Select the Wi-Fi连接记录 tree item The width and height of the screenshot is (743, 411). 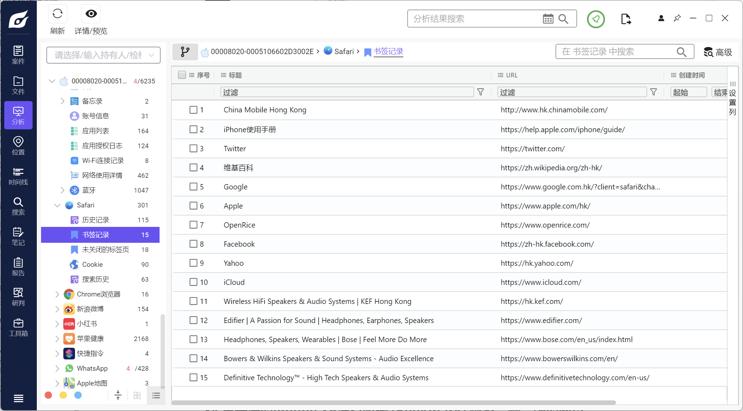pos(100,161)
